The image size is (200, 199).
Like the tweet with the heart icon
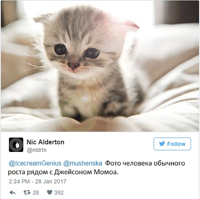50,192
